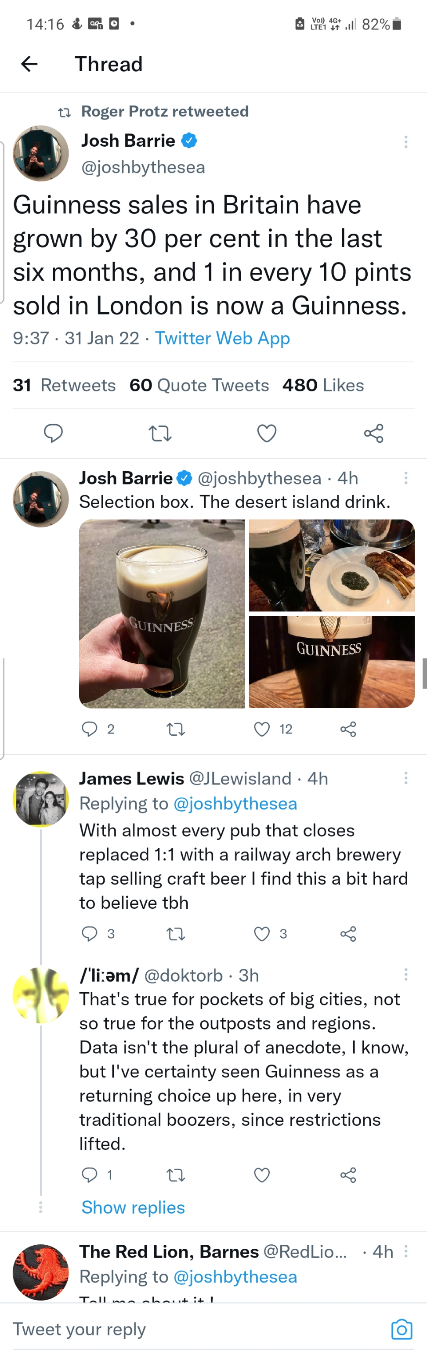This screenshot has height=1355, width=427.
Task: Open the hand-held Guinness pint photo
Action: [161, 613]
